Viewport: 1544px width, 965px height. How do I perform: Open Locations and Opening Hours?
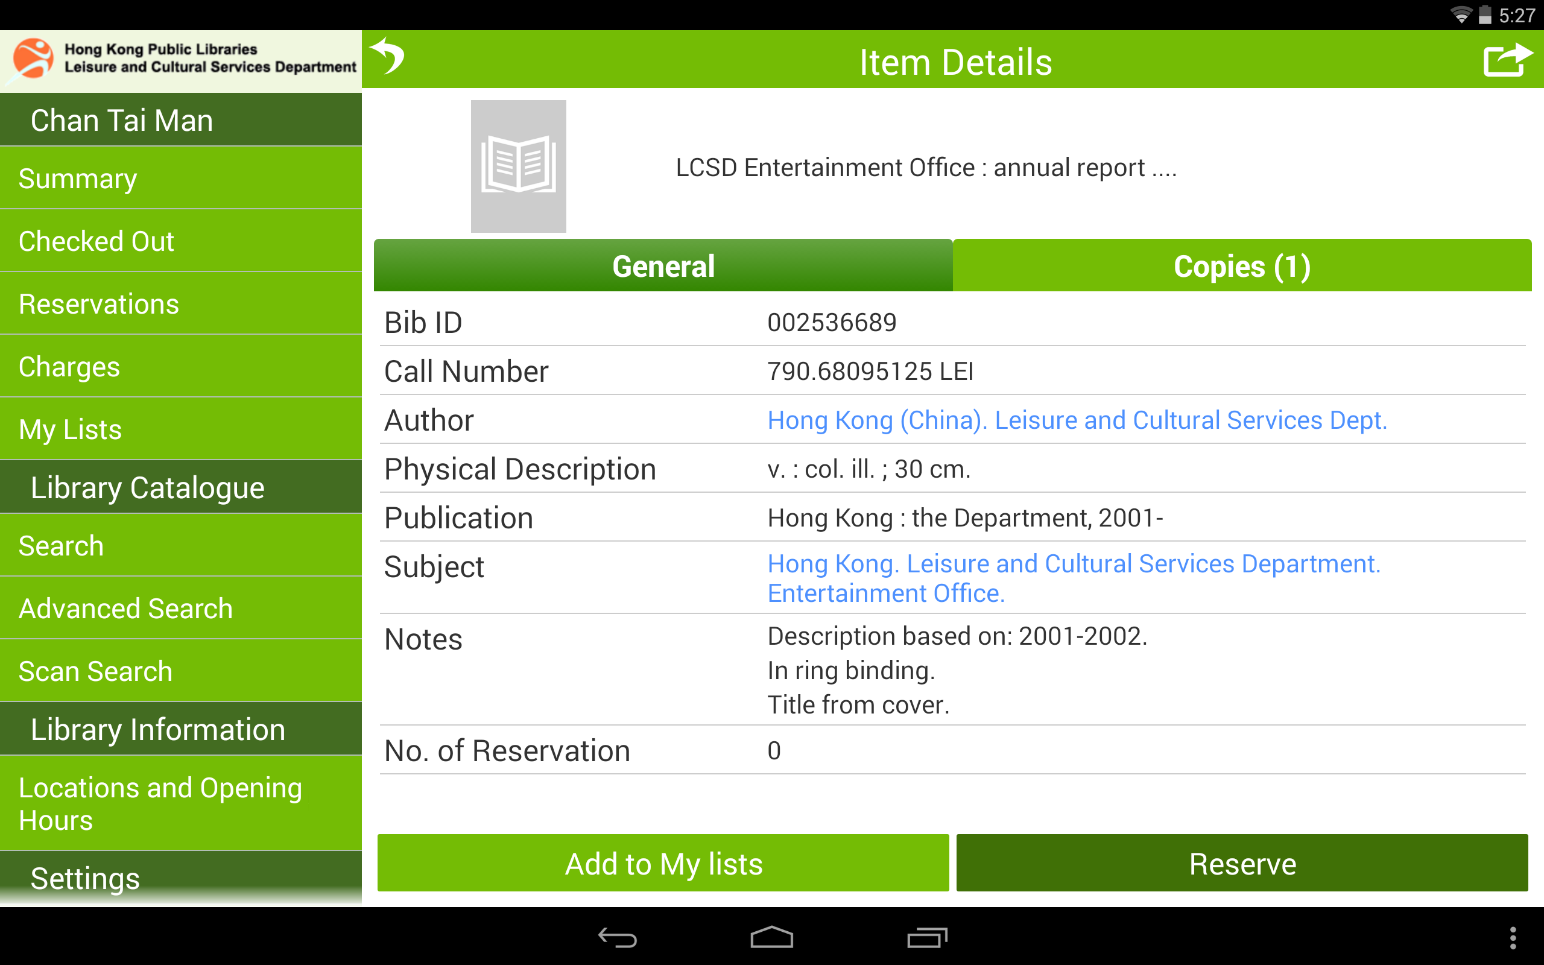(x=181, y=803)
